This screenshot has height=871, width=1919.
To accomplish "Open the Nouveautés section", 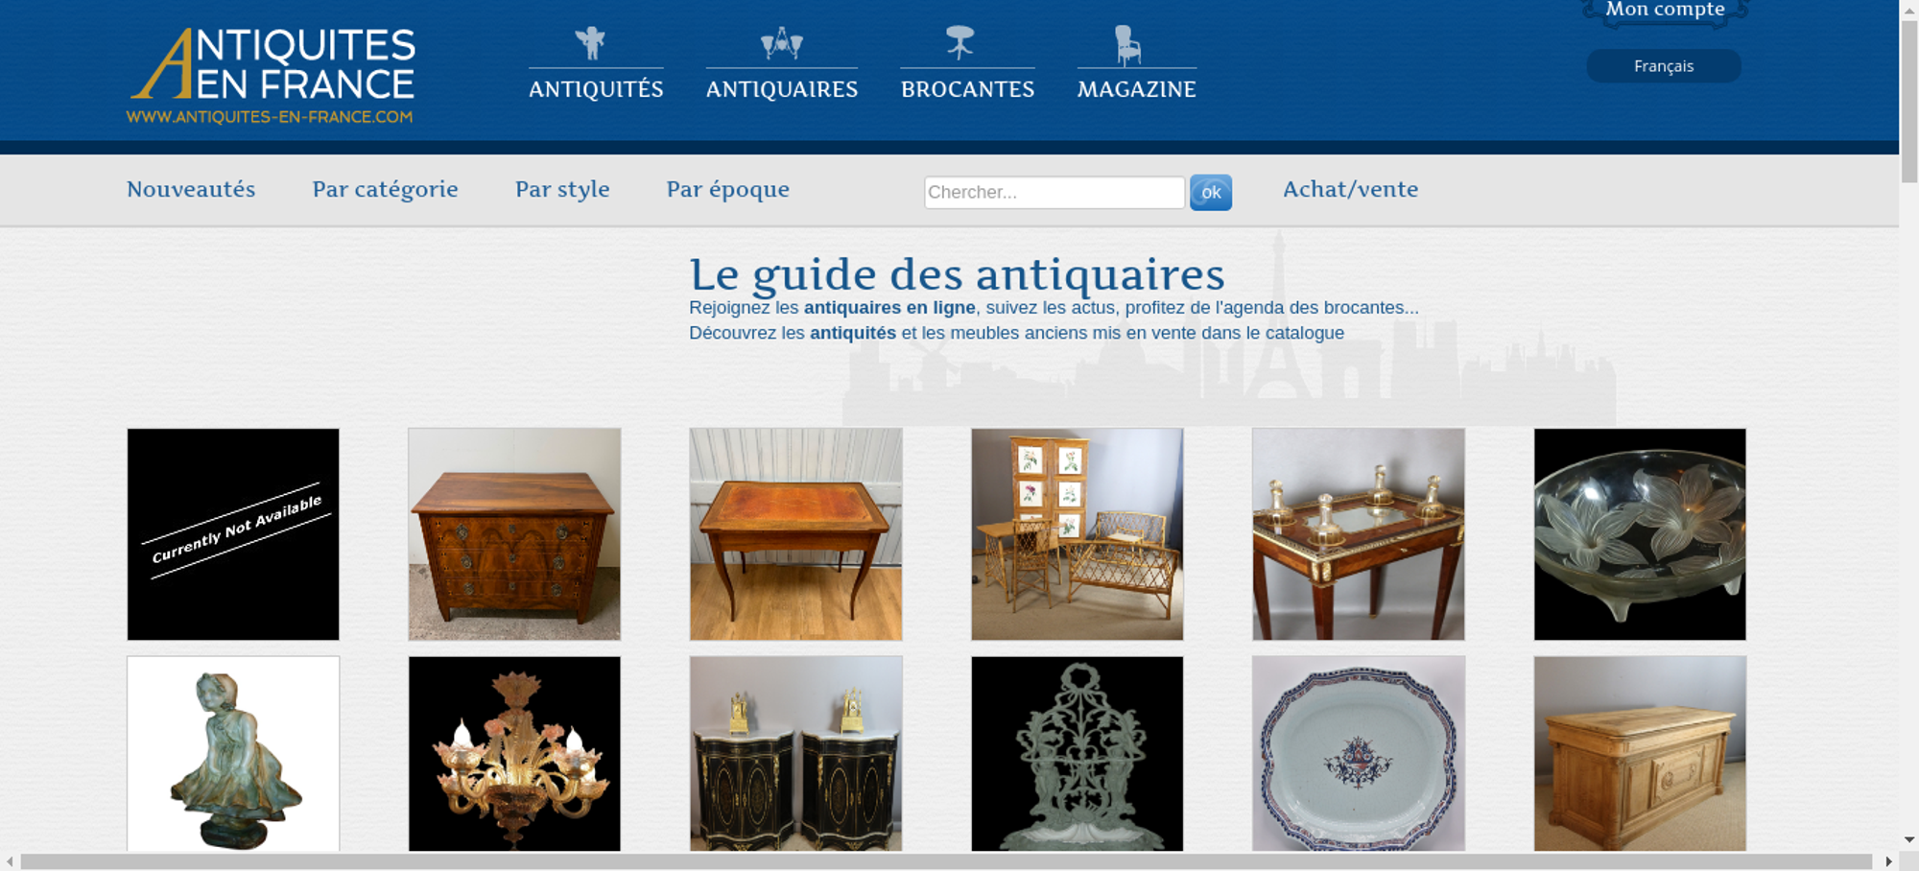I will pyautogui.click(x=191, y=189).
